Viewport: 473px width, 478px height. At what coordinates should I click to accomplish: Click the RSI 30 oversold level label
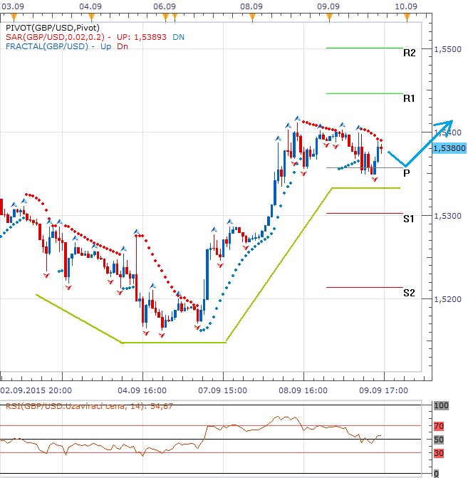pyautogui.click(x=440, y=453)
